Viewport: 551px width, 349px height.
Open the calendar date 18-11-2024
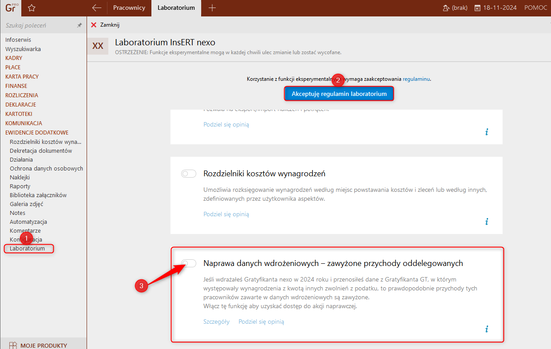pos(496,8)
